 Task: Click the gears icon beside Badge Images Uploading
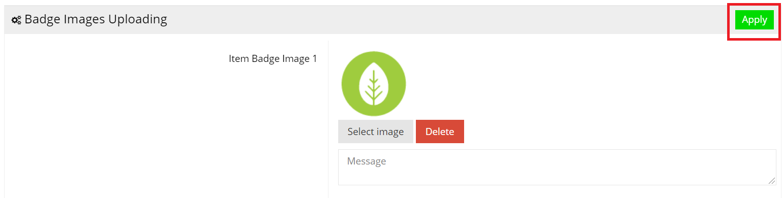(x=16, y=20)
